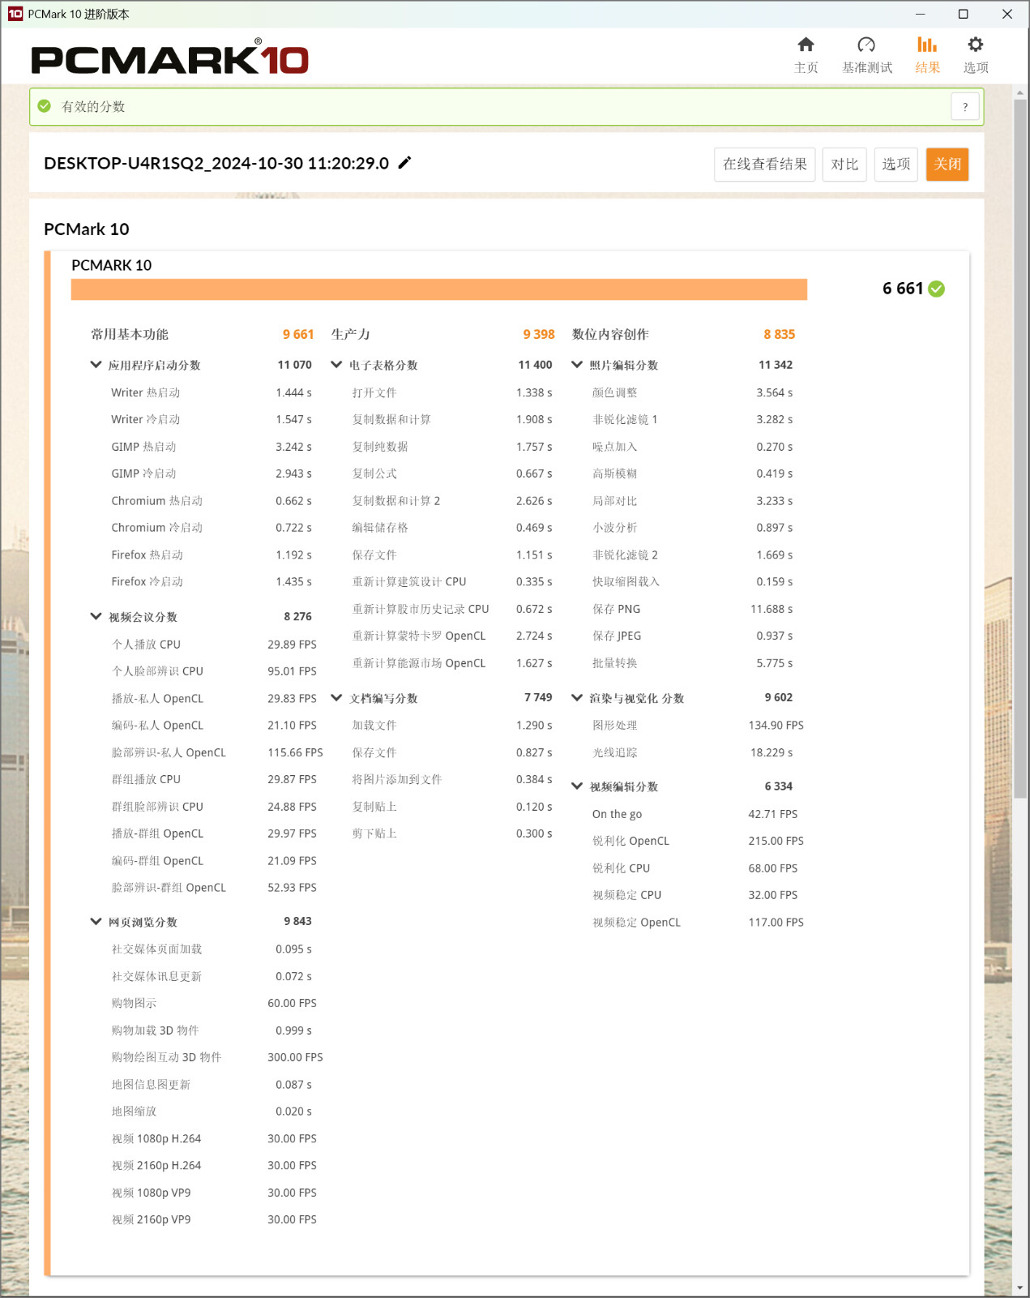The width and height of the screenshot is (1030, 1298).
Task: Collapse the 视频会议分数 section
Action: pos(96,617)
